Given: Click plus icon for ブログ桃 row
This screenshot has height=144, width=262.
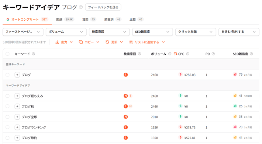Looking at the screenshot, I should [x=17, y=106].
